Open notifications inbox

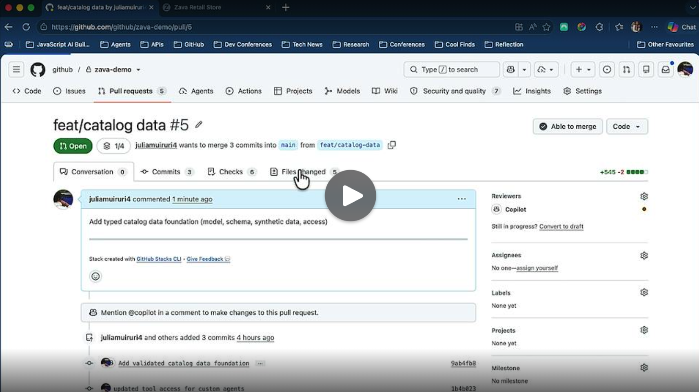[666, 69]
